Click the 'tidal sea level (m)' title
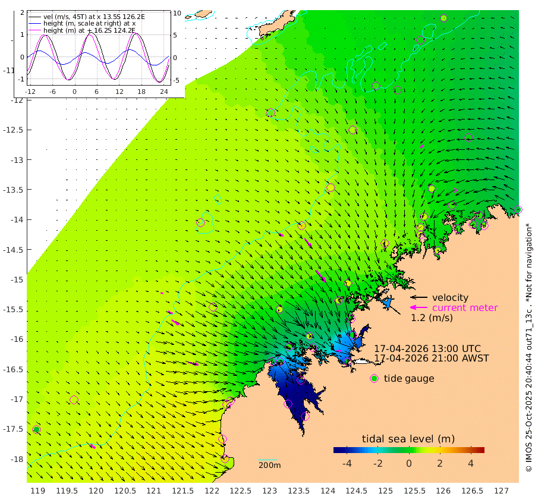Screen dimensions: 535x503 408,439
